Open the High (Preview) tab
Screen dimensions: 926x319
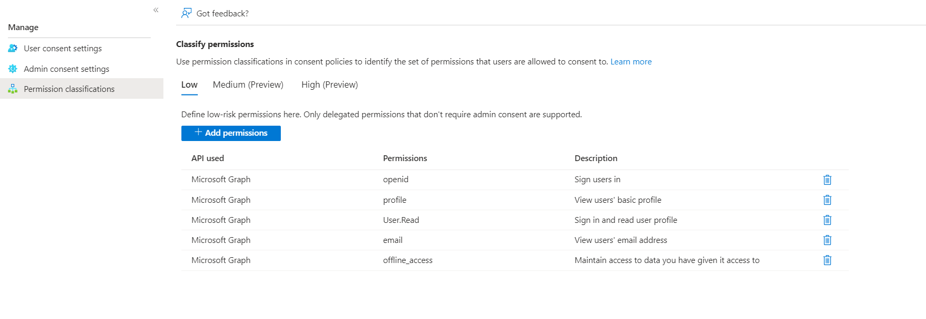tap(329, 85)
